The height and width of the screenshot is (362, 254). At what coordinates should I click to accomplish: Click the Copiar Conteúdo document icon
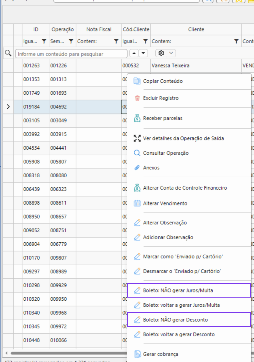pos(137,81)
